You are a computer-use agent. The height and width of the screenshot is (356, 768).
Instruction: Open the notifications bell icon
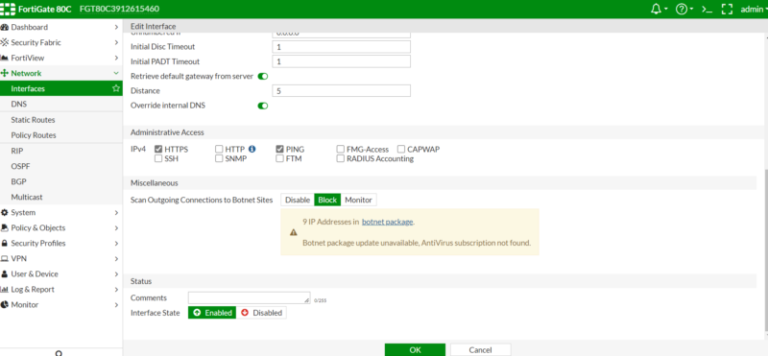[656, 9]
